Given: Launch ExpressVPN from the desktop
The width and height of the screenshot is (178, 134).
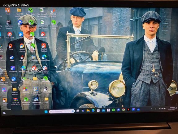Looking at the screenshot, I should coord(43,35).
